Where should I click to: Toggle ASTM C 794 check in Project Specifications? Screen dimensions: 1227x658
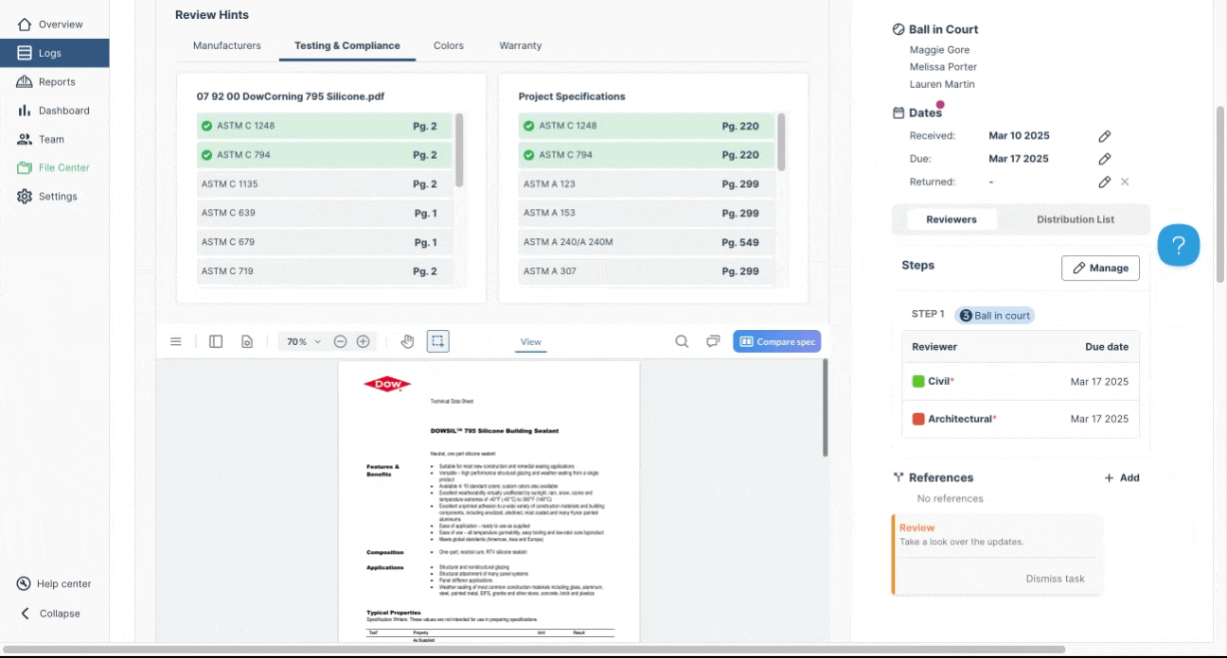(528, 155)
